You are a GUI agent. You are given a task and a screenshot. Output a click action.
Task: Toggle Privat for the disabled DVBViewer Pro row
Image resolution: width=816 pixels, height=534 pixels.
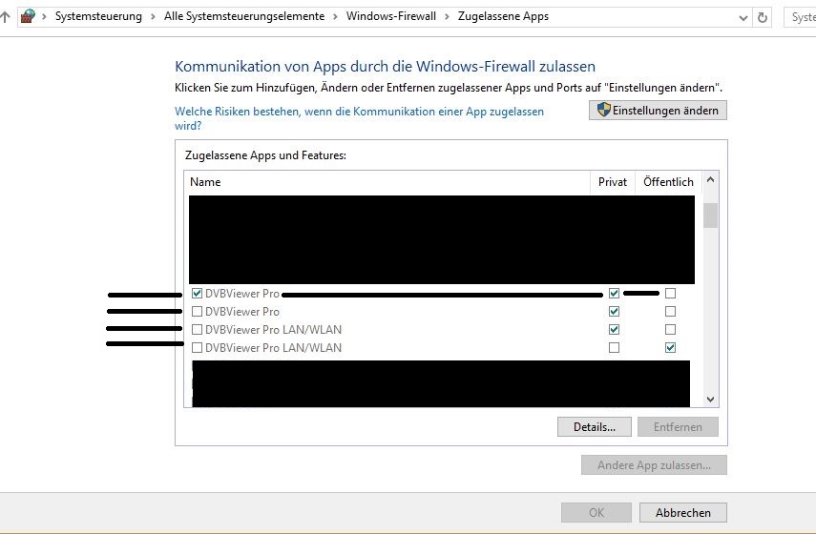(x=614, y=312)
